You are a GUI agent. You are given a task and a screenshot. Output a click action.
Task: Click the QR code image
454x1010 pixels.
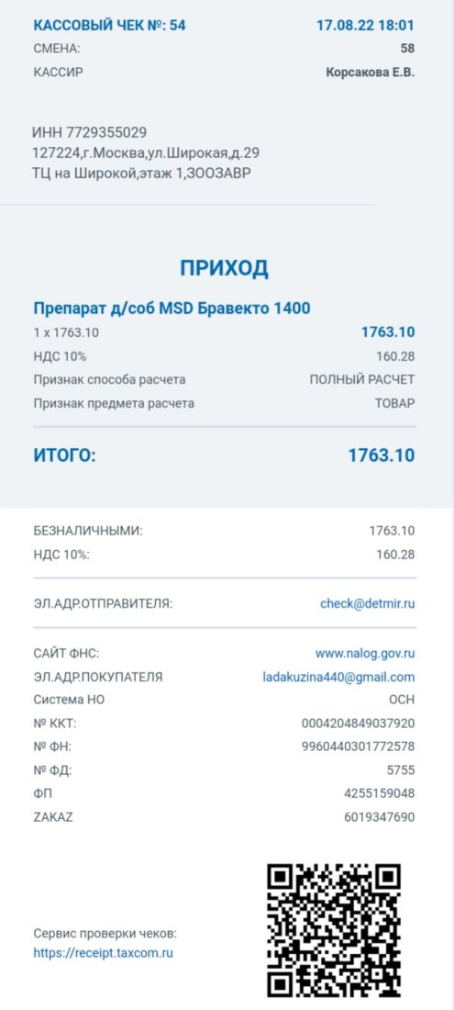coord(335,931)
